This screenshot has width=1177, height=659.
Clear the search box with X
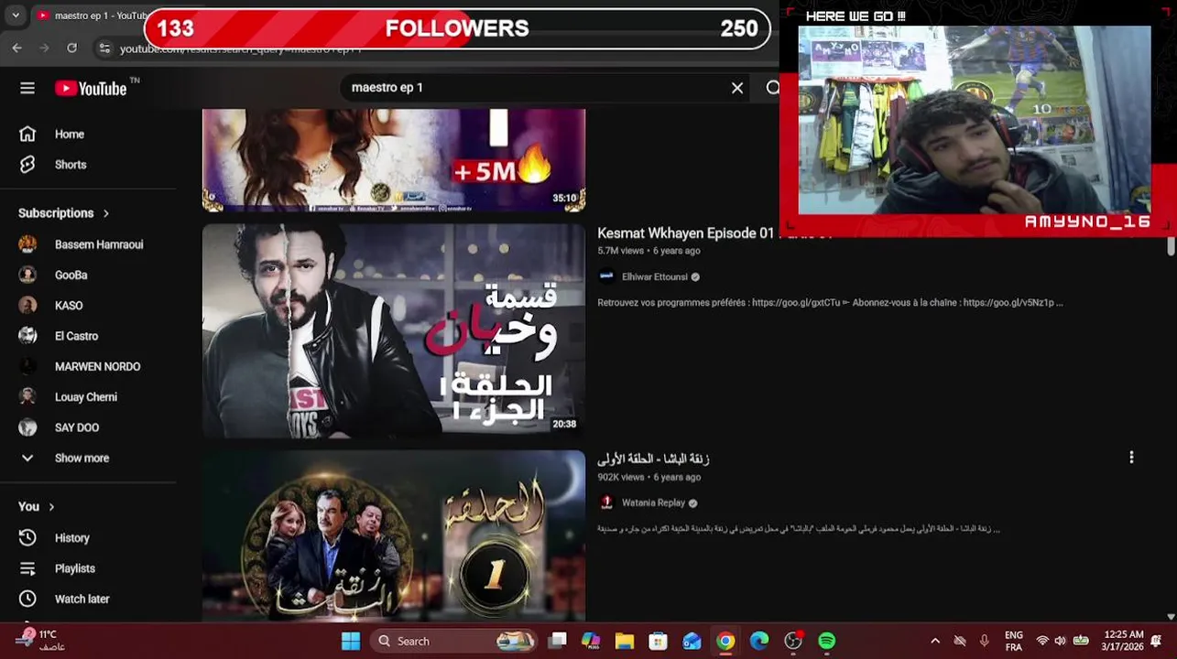pos(737,88)
